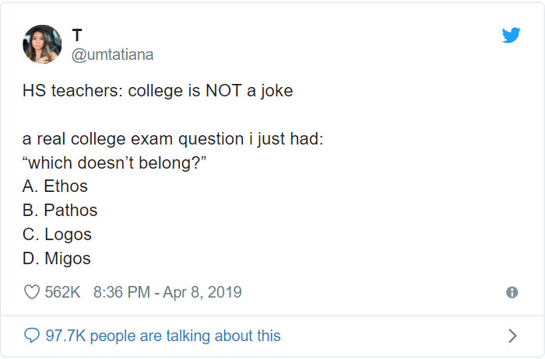The width and height of the screenshot is (545, 359).
Task: Like the tweet with the heart icon
Action: click(x=32, y=293)
